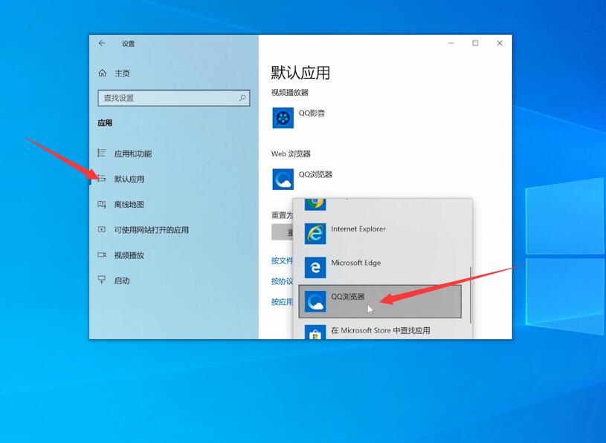Open 应用和功能 settings page
The width and height of the screenshot is (606, 443).
click(133, 154)
